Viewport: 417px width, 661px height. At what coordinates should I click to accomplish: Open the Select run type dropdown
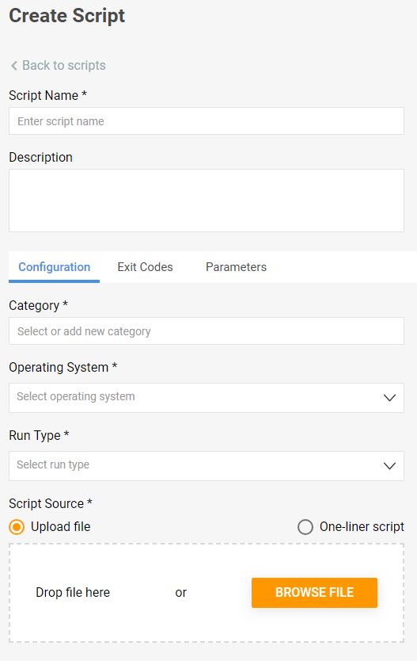pos(207,466)
